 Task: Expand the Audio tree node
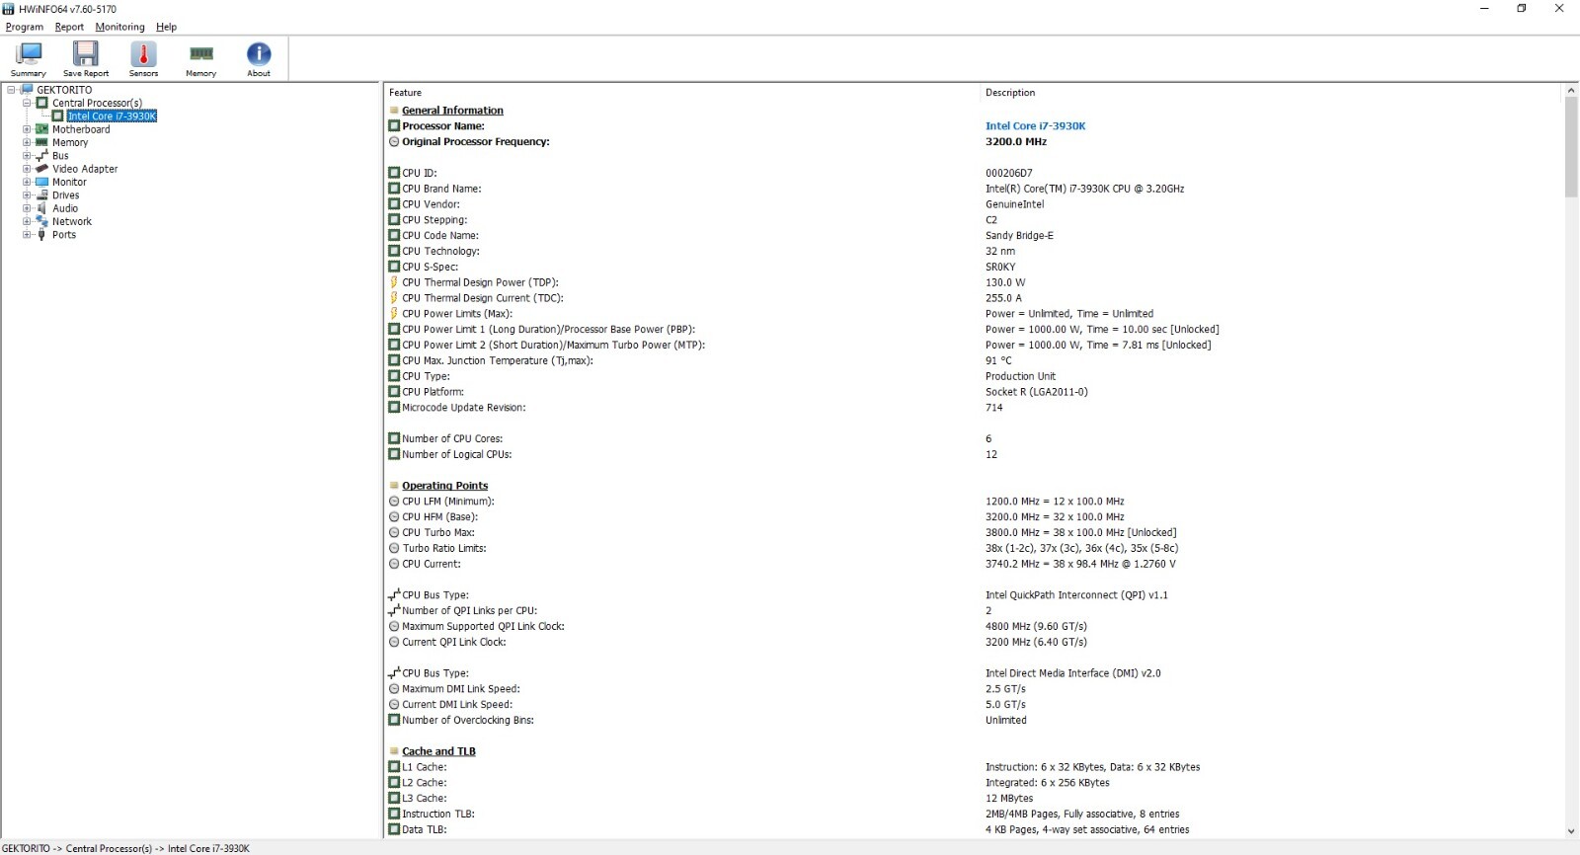(x=27, y=208)
